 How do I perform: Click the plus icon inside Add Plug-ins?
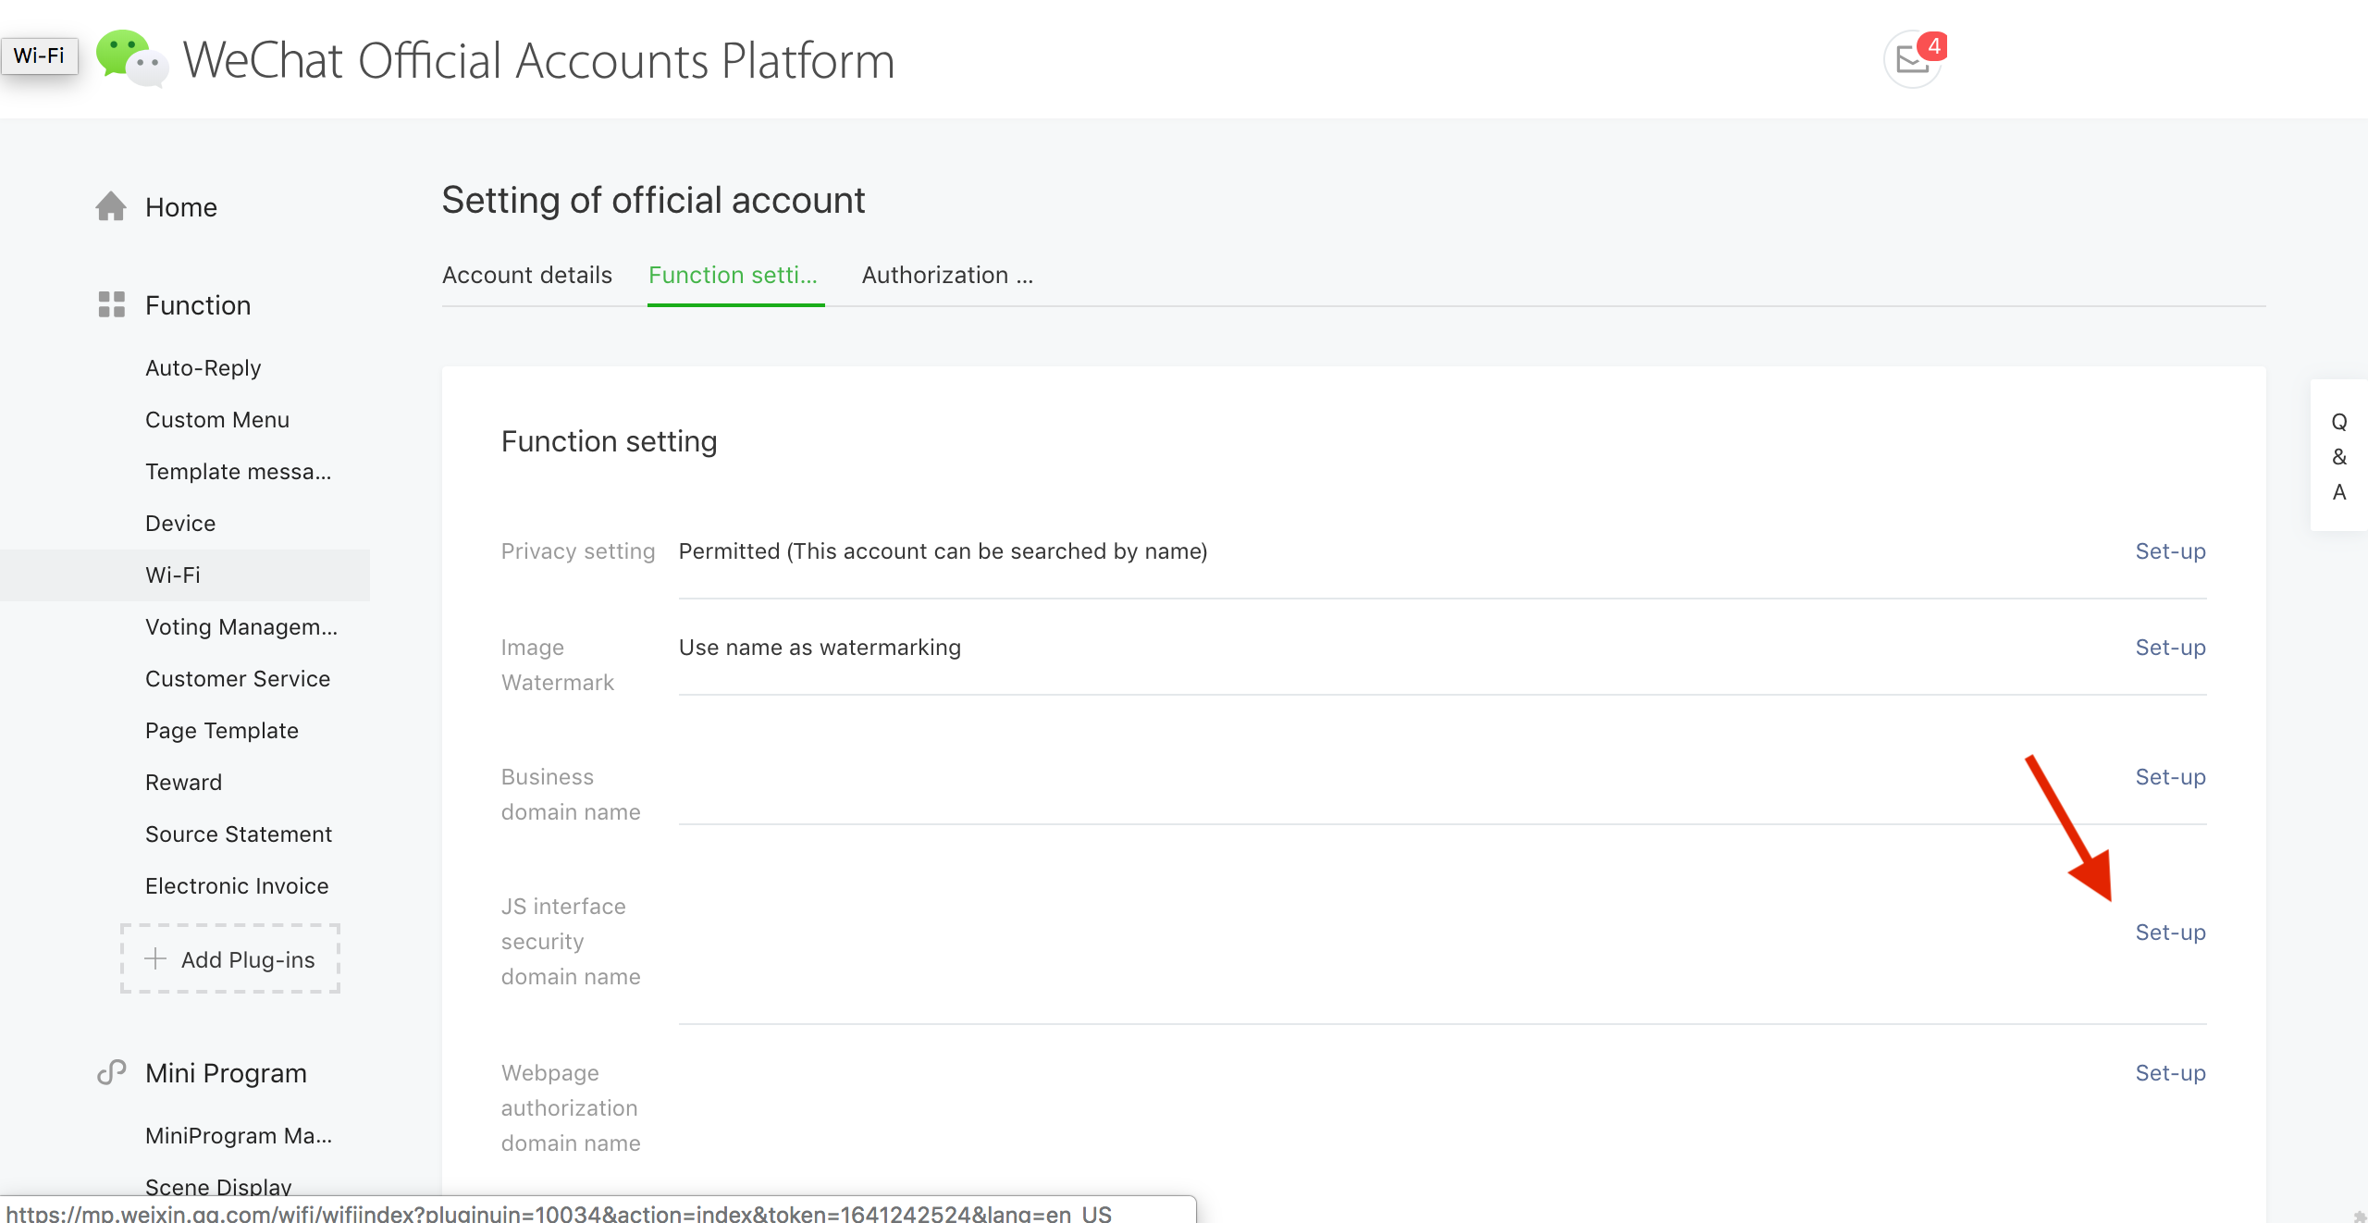point(154,959)
